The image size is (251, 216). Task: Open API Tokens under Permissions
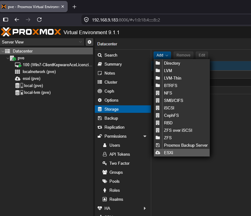point(123,154)
